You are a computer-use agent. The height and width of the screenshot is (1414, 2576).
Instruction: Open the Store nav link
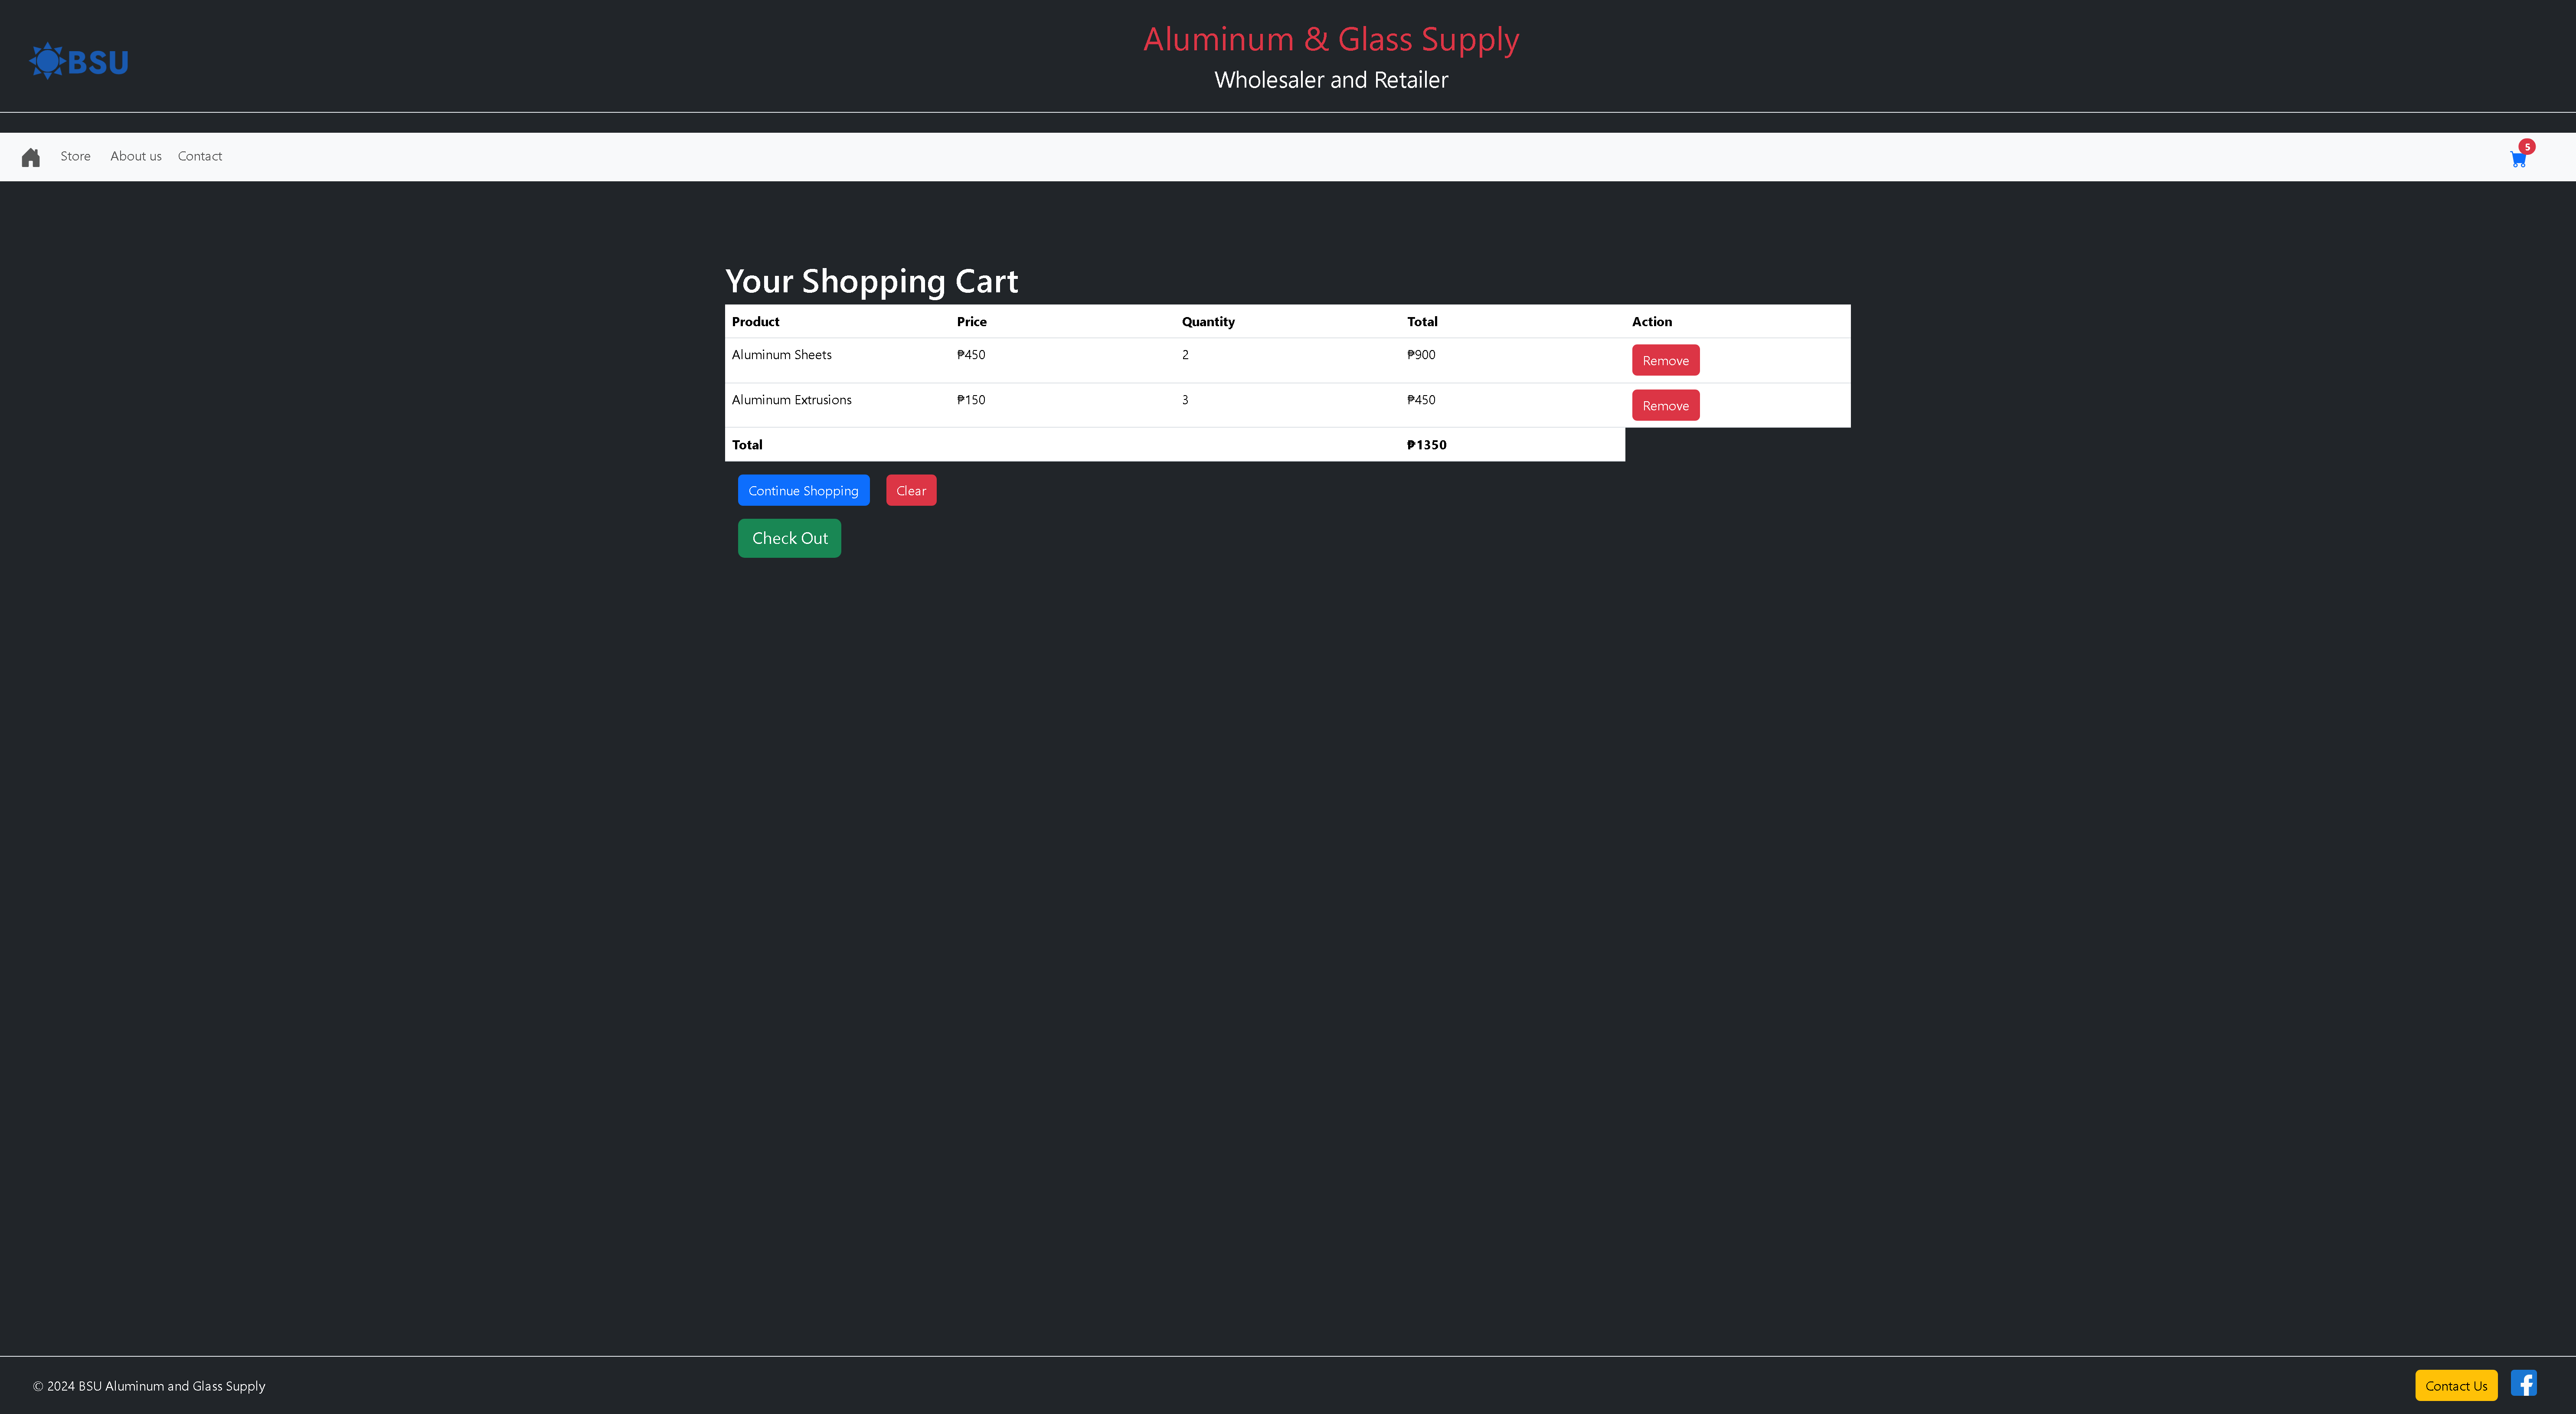(75, 156)
